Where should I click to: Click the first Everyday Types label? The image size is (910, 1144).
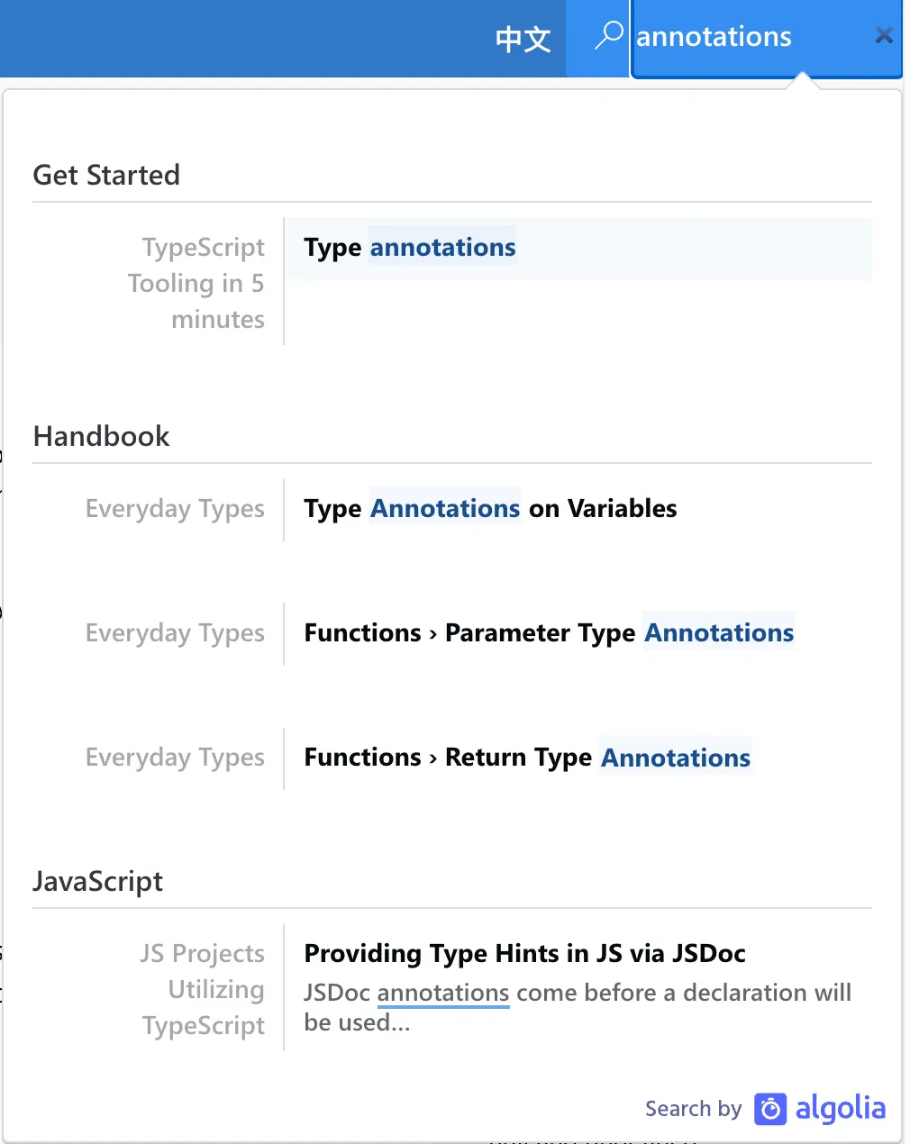coord(175,509)
